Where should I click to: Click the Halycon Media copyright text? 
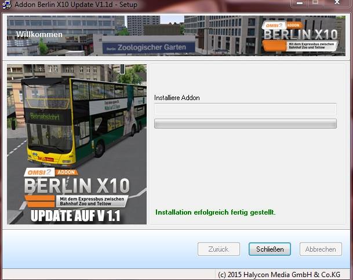[279, 275]
